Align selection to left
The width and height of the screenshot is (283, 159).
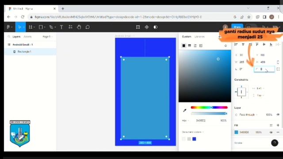pos(236,44)
